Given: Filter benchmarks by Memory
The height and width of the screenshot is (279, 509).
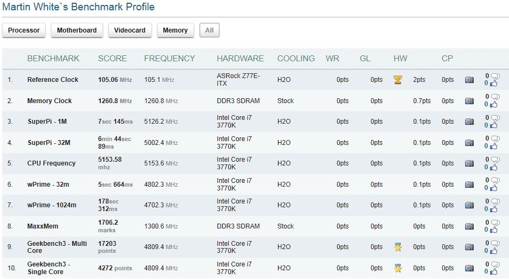Looking at the screenshot, I should coord(175,30).
